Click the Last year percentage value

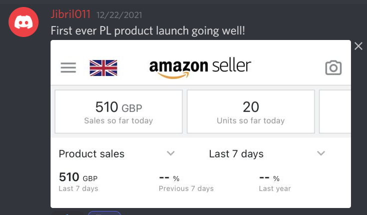tap(269, 177)
